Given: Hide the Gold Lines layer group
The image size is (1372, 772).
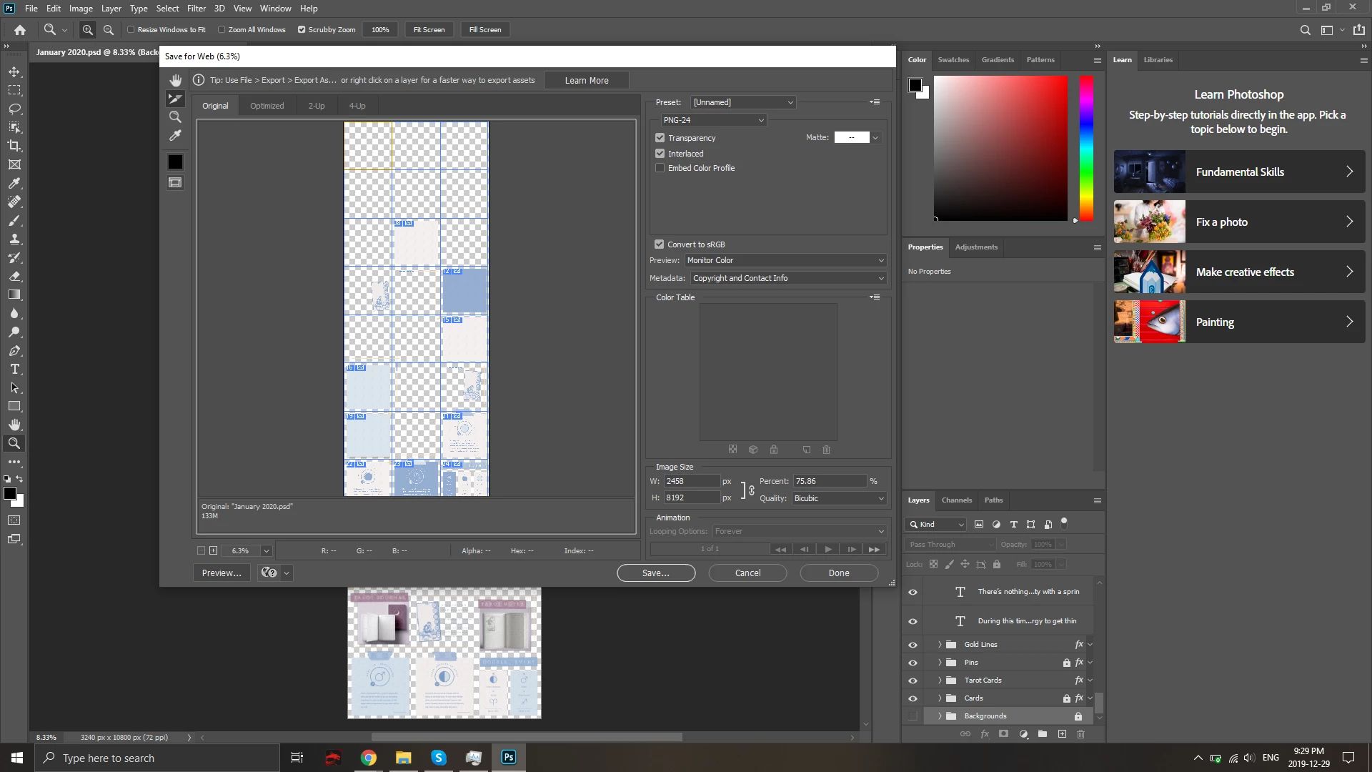Looking at the screenshot, I should pyautogui.click(x=913, y=645).
